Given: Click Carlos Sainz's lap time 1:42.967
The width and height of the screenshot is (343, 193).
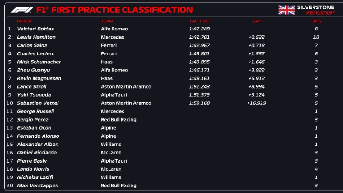Looking at the screenshot, I should pos(199,46).
